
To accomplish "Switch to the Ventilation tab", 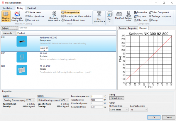I will pos(8,8).
